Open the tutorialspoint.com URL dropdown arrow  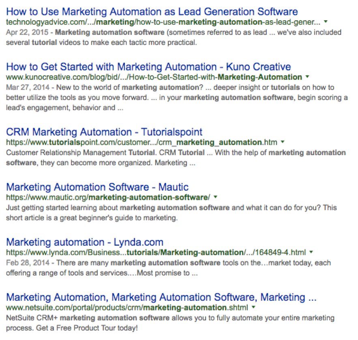(x=283, y=142)
